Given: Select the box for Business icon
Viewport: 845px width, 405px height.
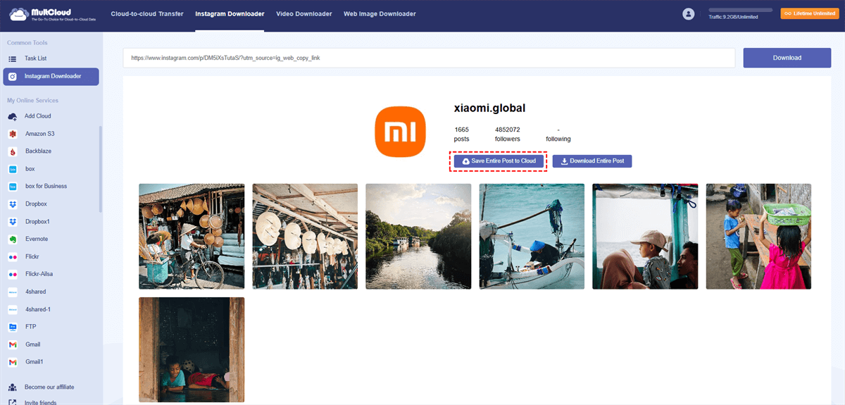Looking at the screenshot, I should click(12, 187).
